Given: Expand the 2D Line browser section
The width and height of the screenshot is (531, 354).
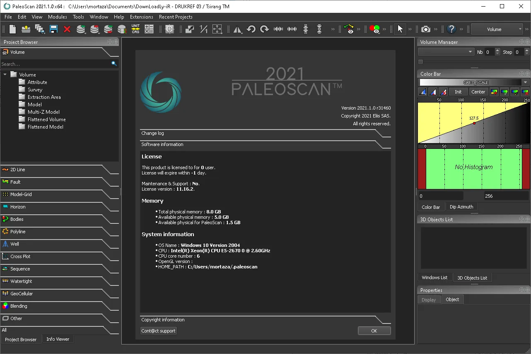Looking at the screenshot, I should [x=60, y=170].
